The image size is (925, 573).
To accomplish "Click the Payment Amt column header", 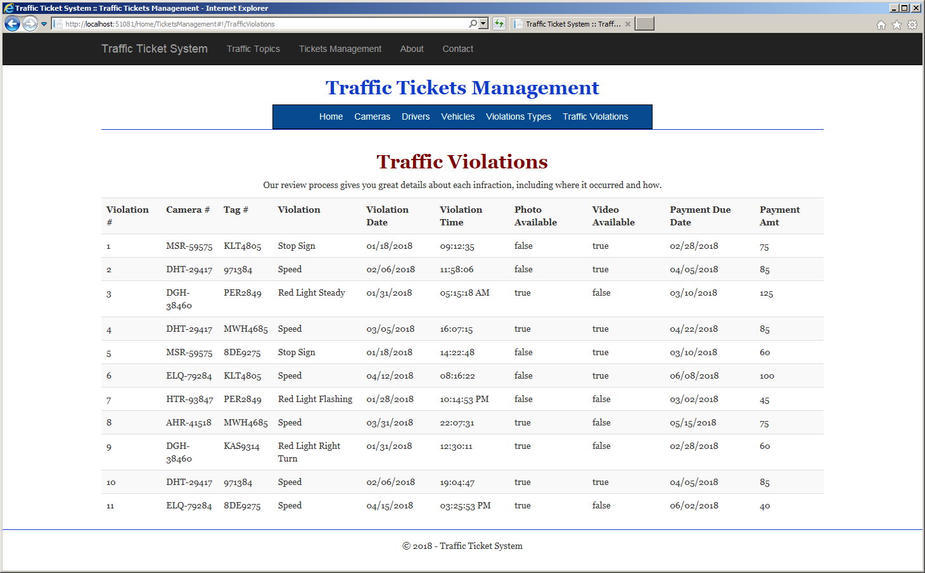I will click(780, 216).
